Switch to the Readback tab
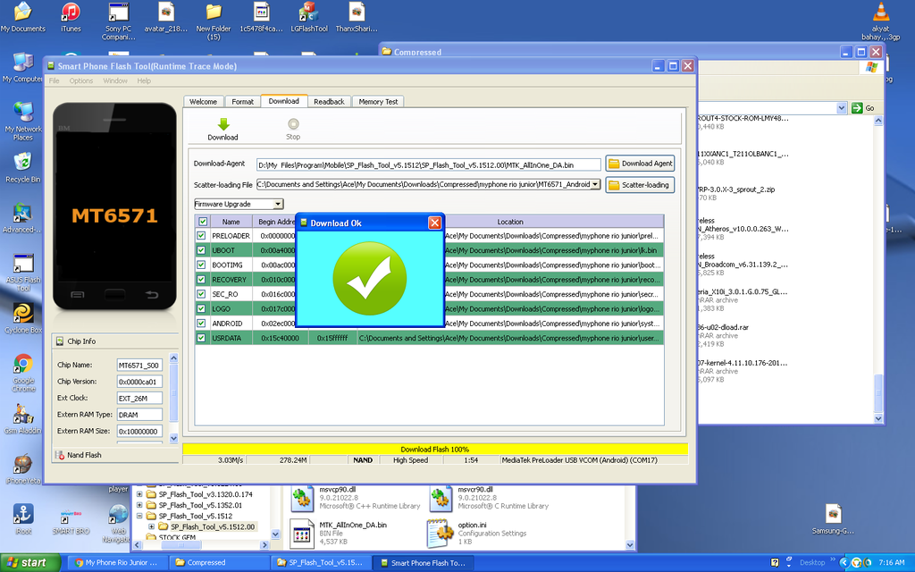Image resolution: width=915 pixels, height=572 pixels. (329, 102)
